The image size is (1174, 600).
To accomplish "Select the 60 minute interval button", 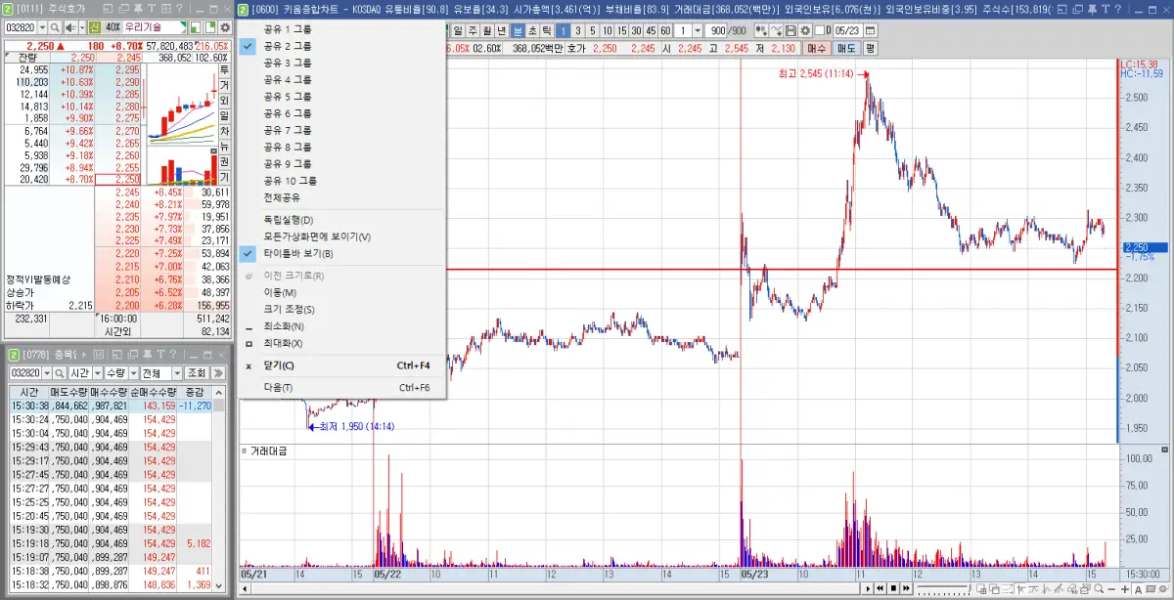I will [x=665, y=30].
